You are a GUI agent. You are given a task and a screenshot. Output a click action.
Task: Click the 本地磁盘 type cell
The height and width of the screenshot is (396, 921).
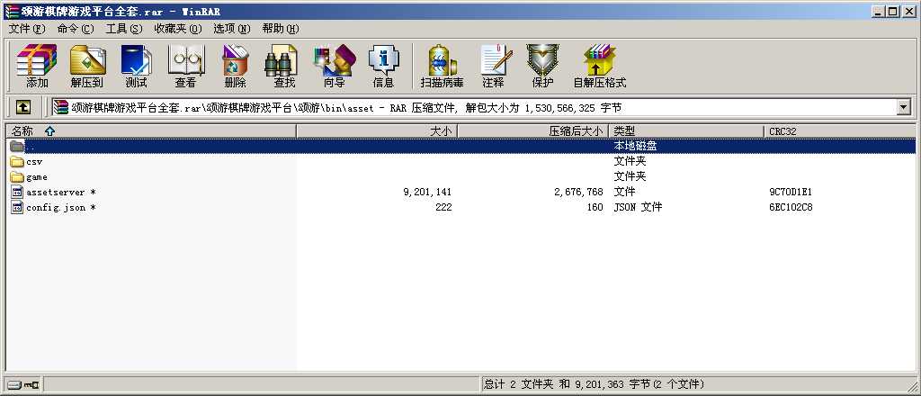coord(635,146)
